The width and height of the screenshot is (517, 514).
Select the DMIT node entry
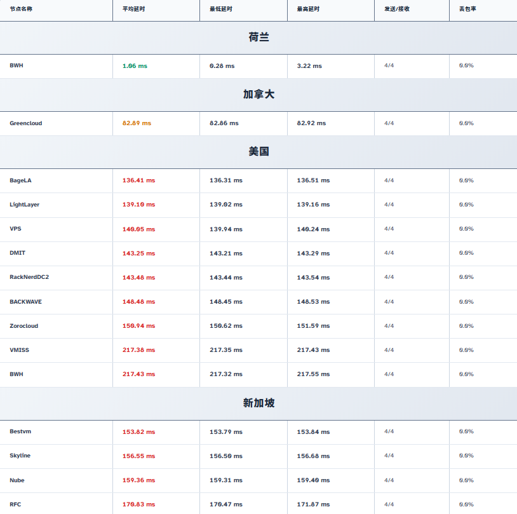click(18, 253)
